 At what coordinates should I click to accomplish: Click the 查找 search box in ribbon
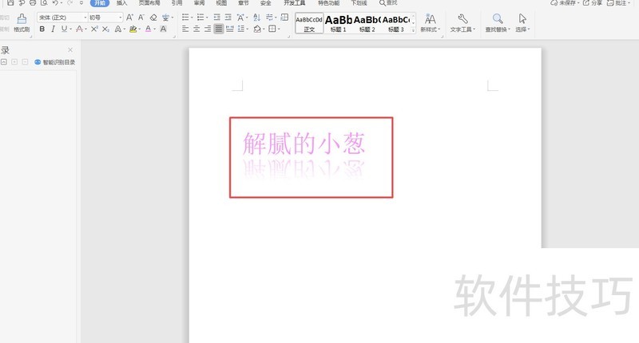tap(388, 3)
